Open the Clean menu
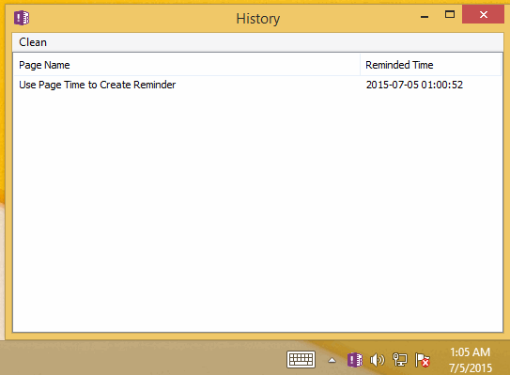This screenshot has height=375, width=510. pos(33,42)
